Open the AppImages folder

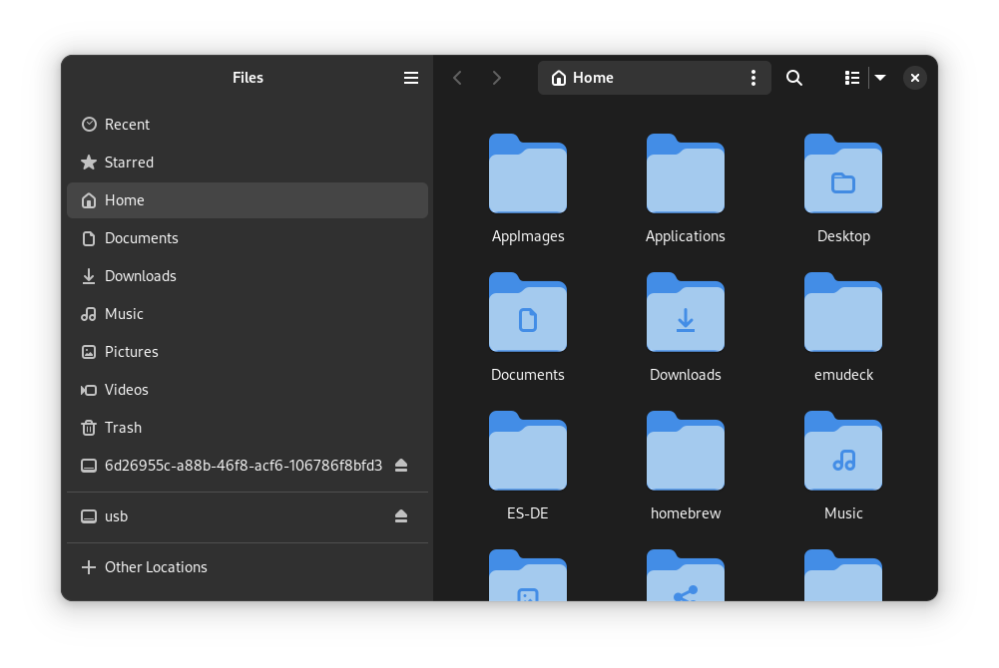528,173
